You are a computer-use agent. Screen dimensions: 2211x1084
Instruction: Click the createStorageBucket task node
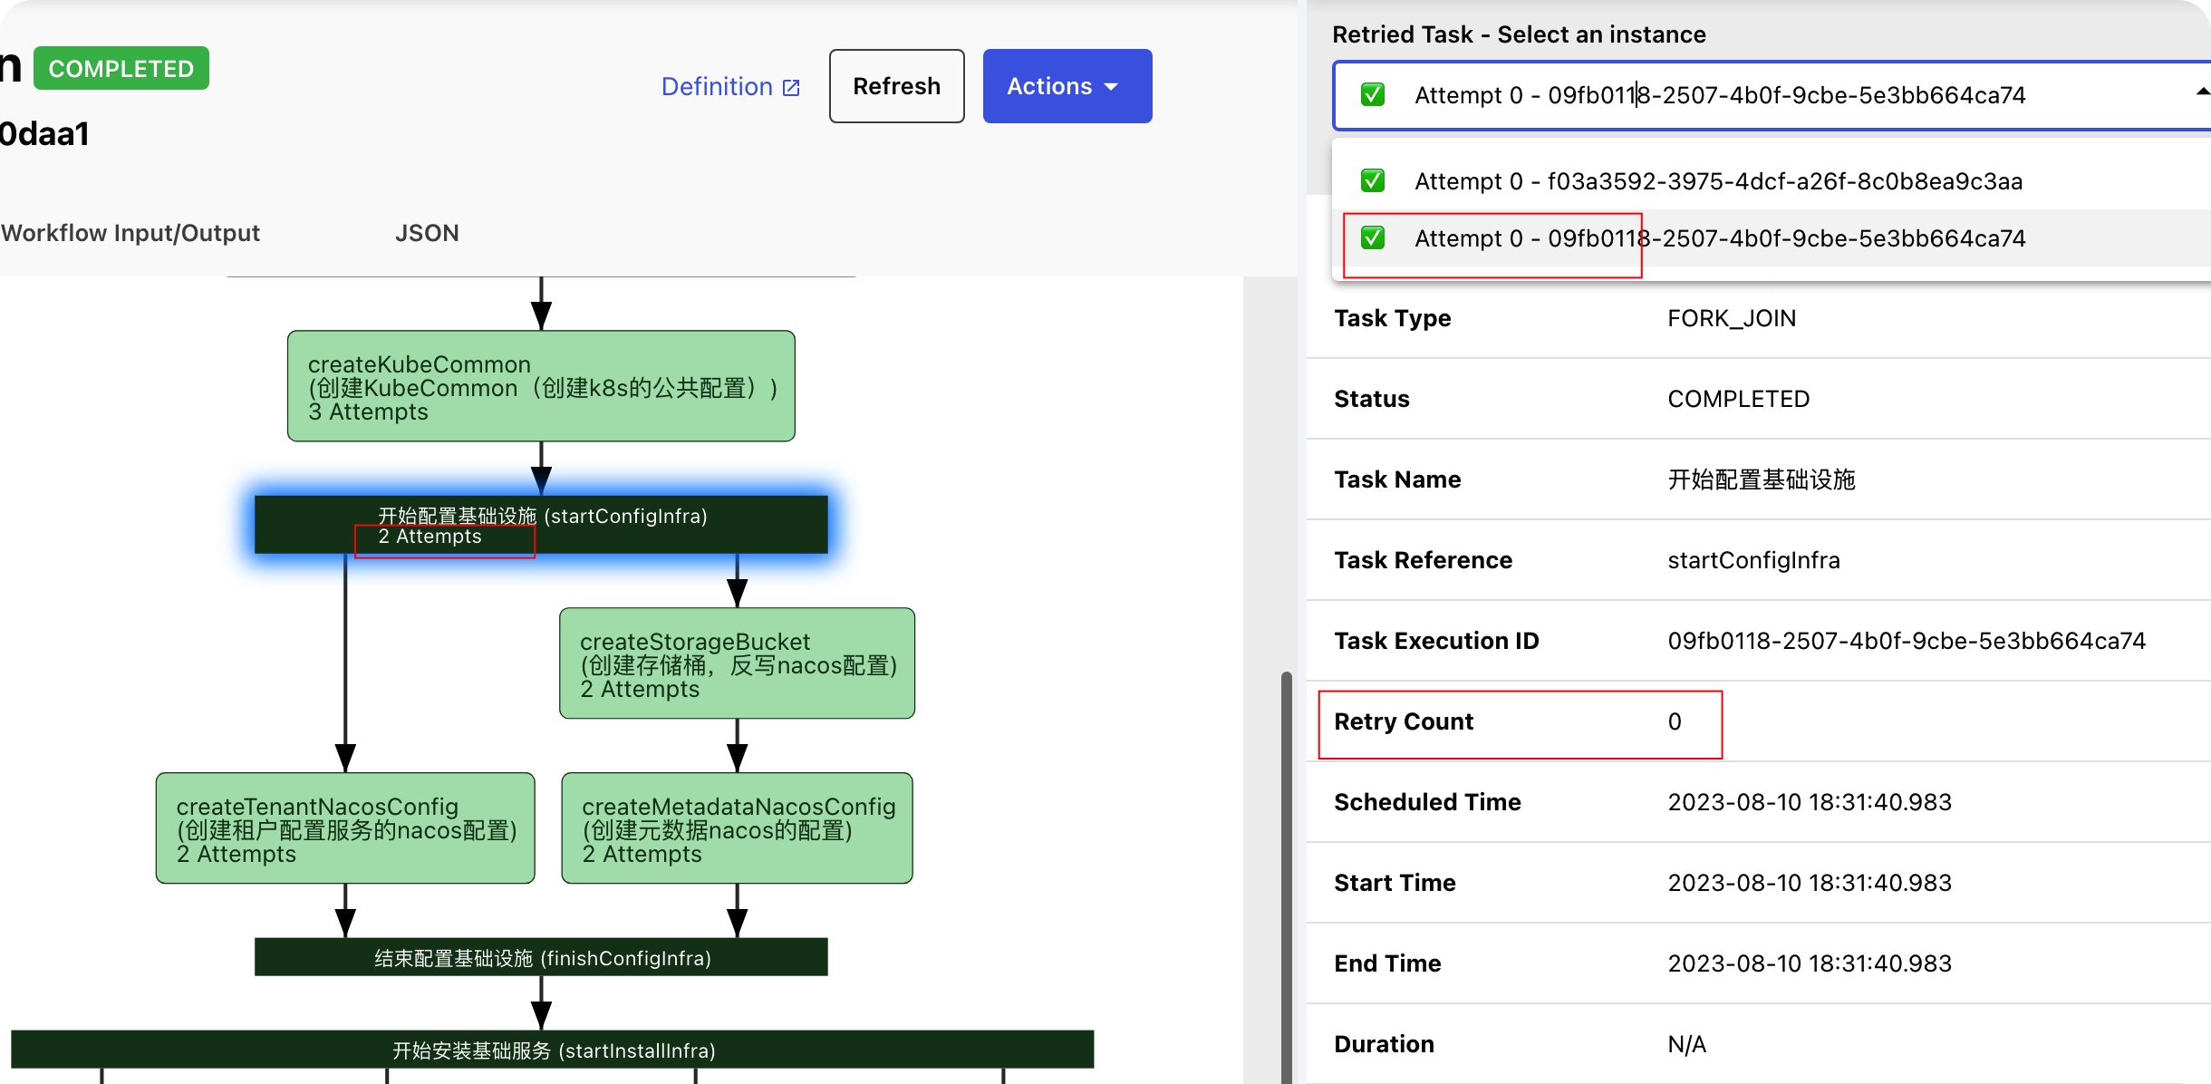737,663
